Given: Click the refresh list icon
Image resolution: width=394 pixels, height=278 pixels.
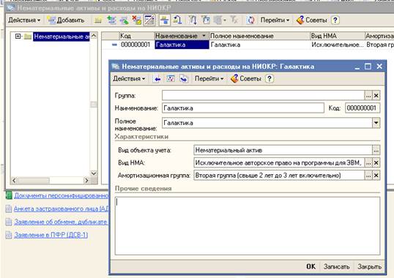Looking at the screenshot, I should pyautogui.click(x=250, y=20).
